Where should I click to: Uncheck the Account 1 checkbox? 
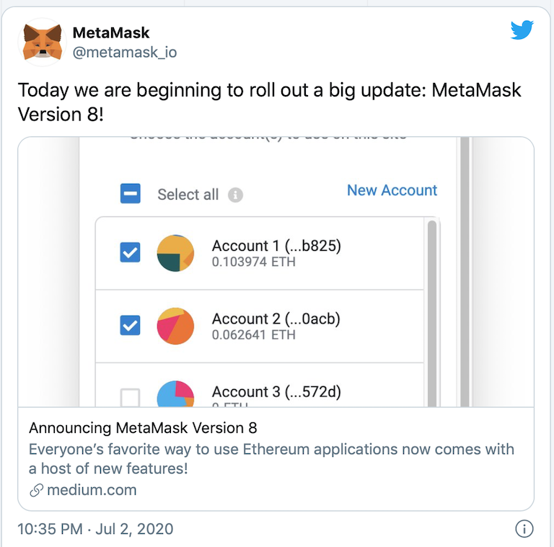pos(131,252)
